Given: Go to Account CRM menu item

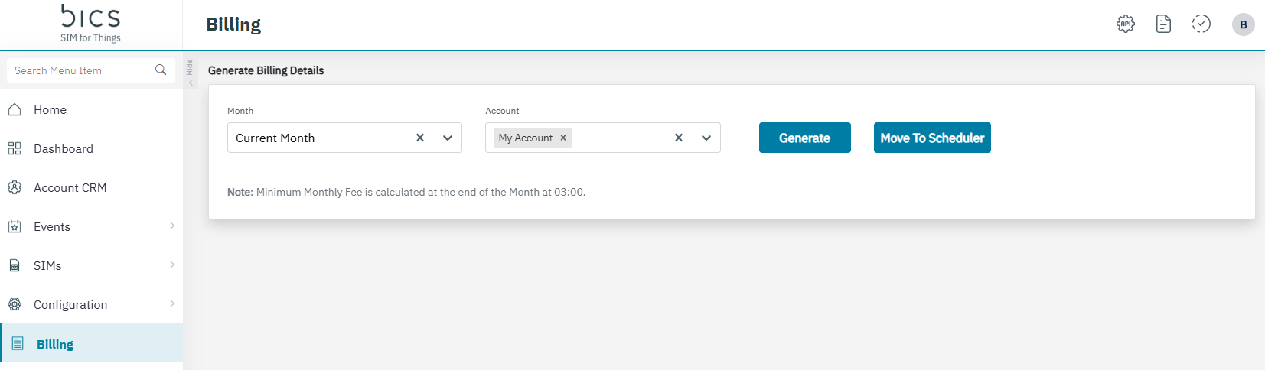Looking at the screenshot, I should (x=70, y=187).
